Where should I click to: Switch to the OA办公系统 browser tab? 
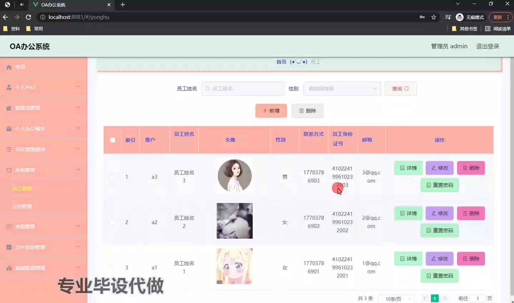click(x=71, y=5)
